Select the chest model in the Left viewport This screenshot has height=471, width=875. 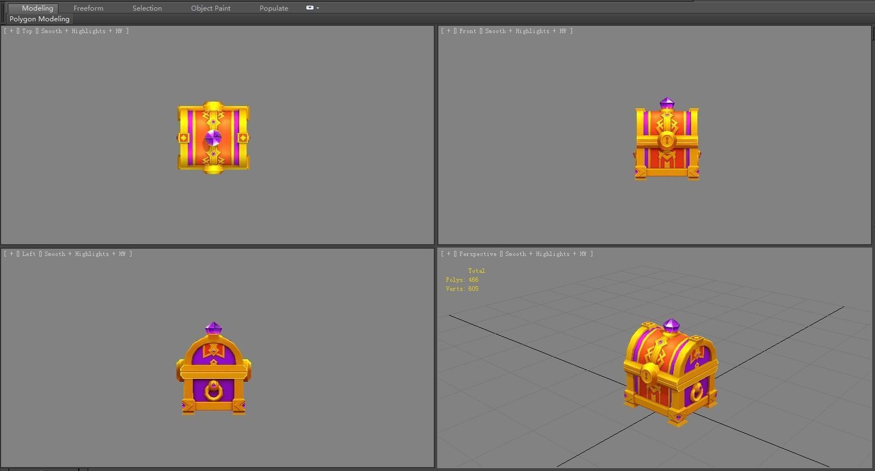click(x=214, y=369)
